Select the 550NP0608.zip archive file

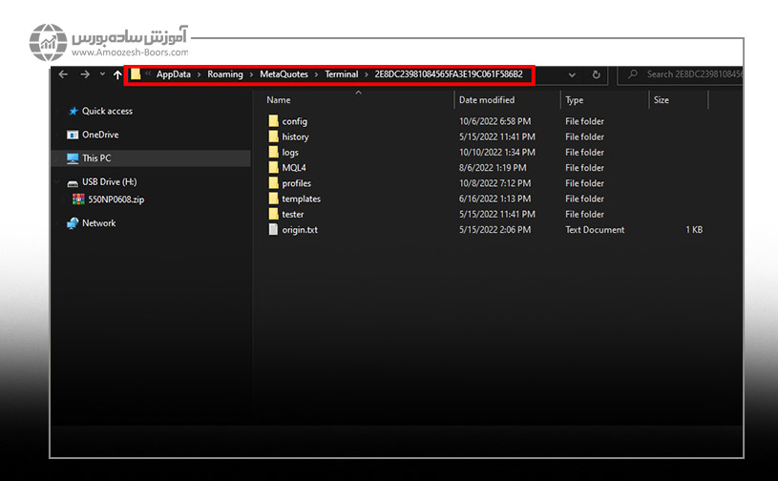(116, 199)
